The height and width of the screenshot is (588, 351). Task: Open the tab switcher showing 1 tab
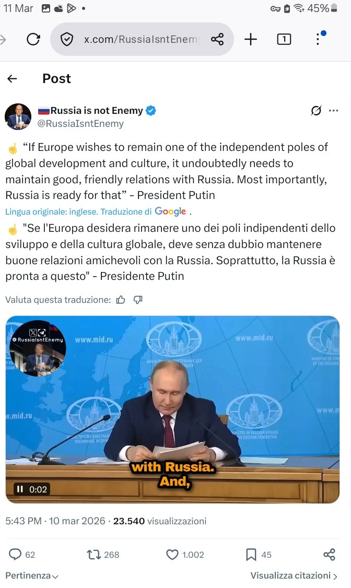[x=284, y=39]
